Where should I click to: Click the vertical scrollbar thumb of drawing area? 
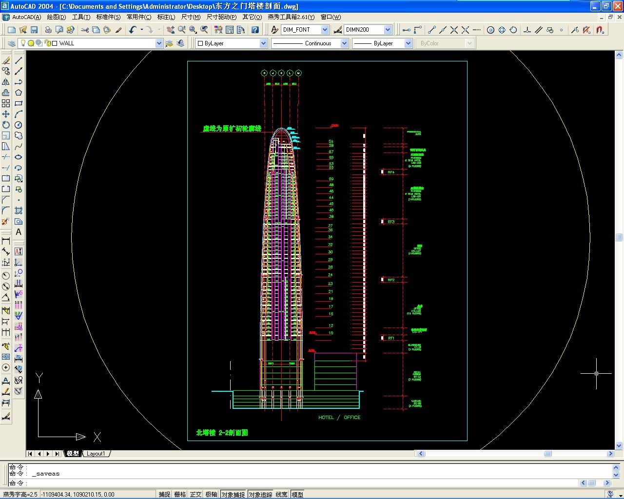tap(619, 237)
